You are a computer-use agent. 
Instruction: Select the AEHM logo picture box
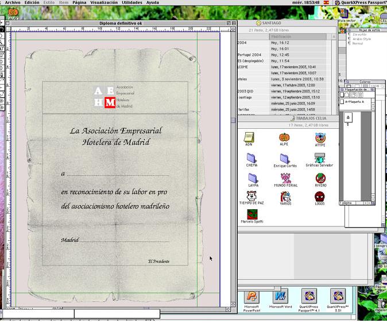[115, 97]
